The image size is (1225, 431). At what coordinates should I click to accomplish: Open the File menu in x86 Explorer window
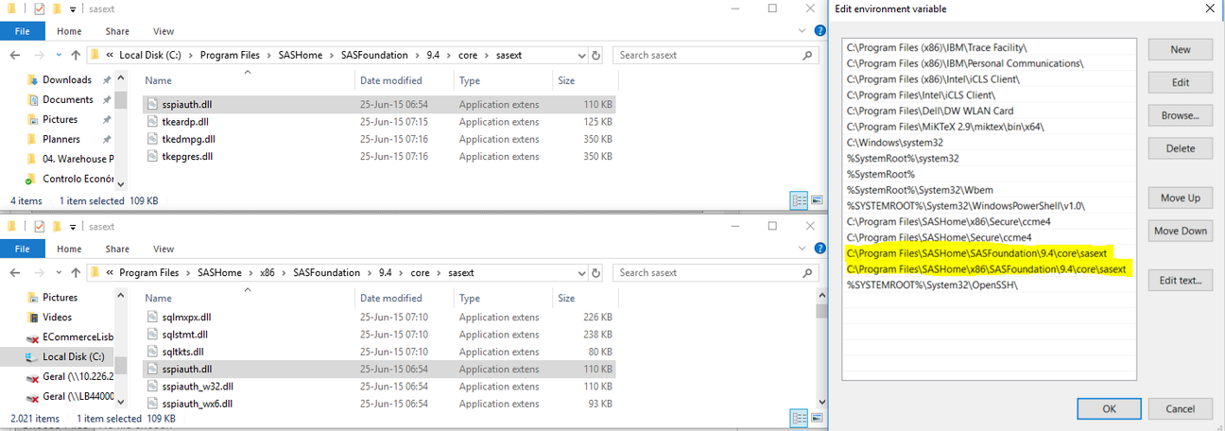[x=22, y=249]
